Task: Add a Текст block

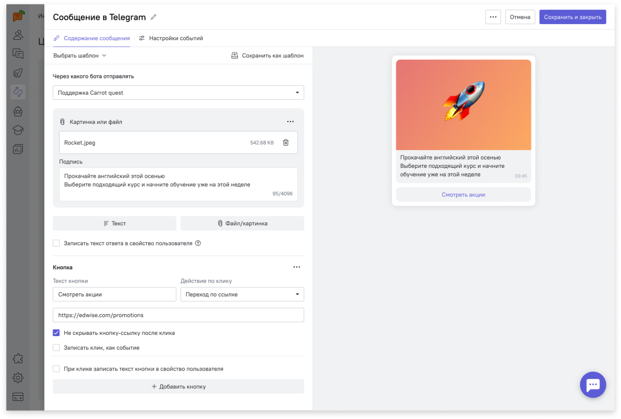Action: point(114,224)
